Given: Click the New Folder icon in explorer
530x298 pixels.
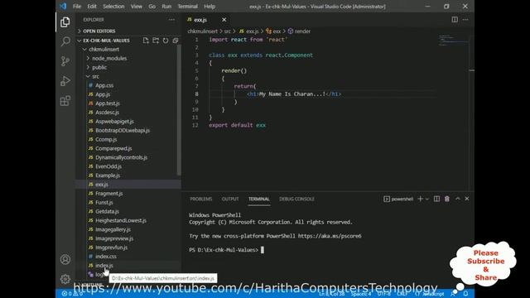Looking at the screenshot, I should pos(156,41).
